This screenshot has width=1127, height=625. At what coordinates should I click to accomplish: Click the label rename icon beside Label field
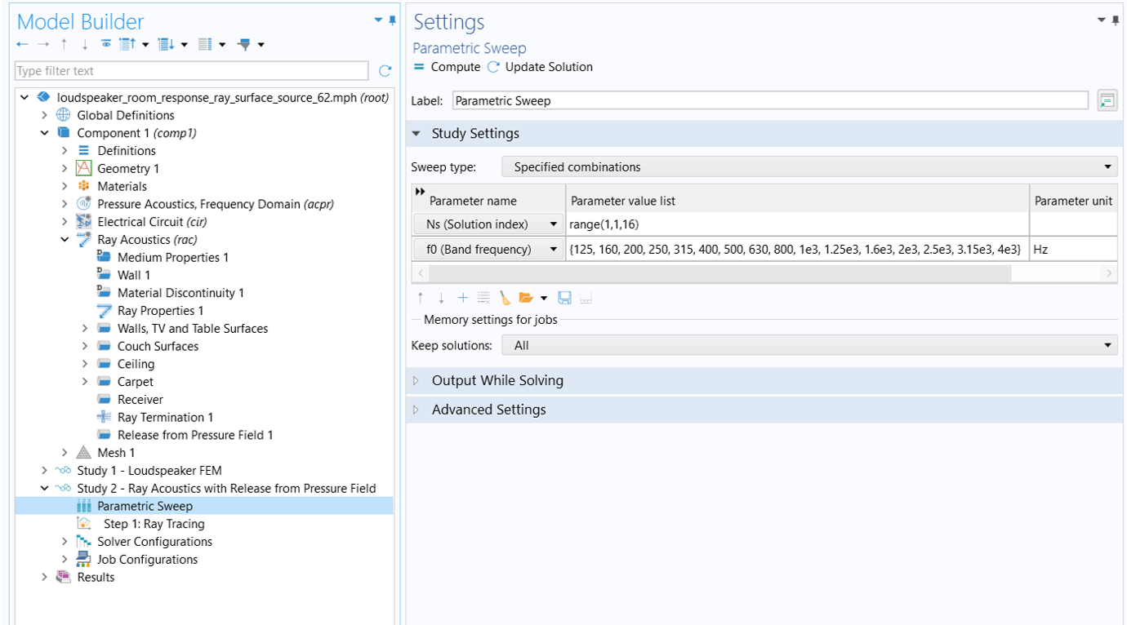pos(1107,101)
